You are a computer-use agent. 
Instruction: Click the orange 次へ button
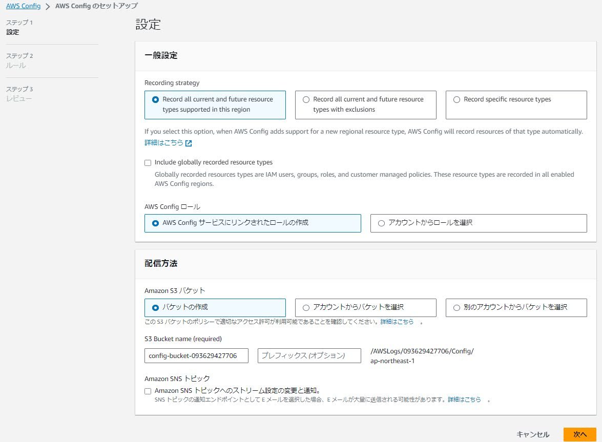pyautogui.click(x=579, y=434)
